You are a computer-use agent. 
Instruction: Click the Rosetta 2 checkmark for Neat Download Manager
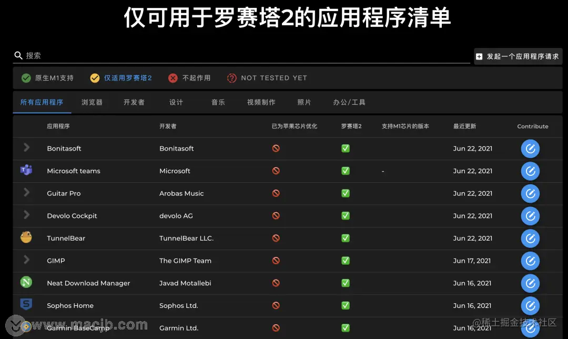(346, 283)
